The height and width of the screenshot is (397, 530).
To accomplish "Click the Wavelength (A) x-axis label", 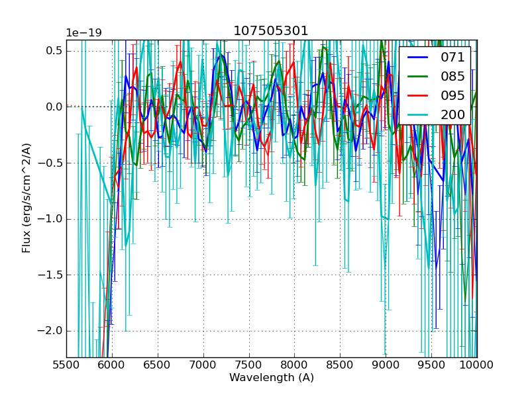I will [x=272, y=378].
